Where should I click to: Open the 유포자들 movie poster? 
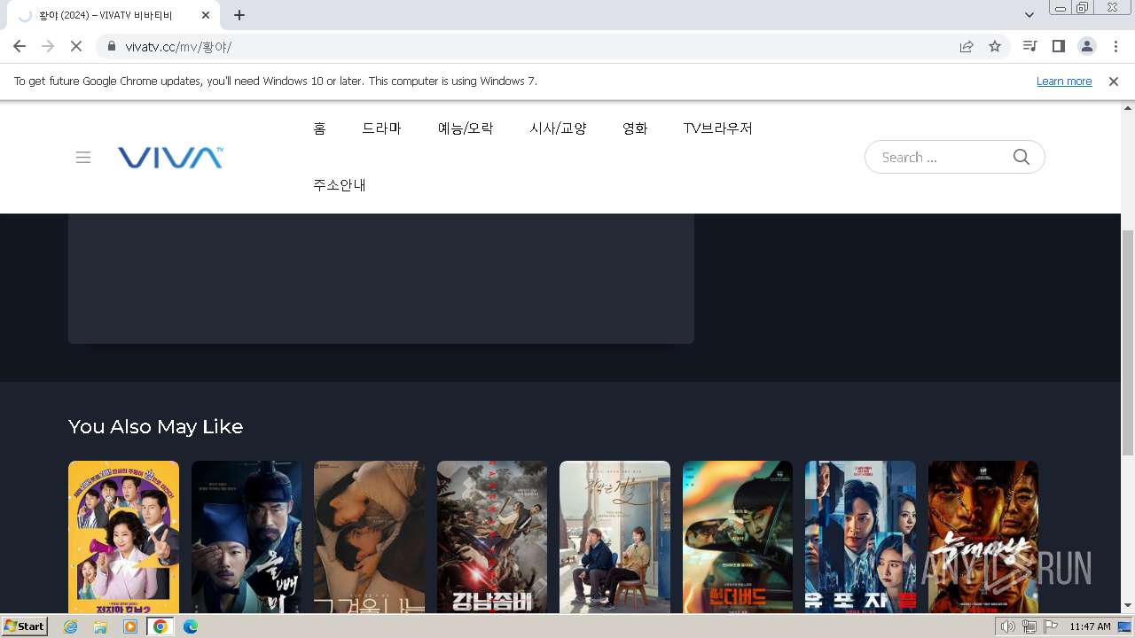[860, 537]
